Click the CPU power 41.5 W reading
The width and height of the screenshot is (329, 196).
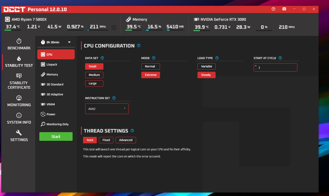[x=54, y=27]
